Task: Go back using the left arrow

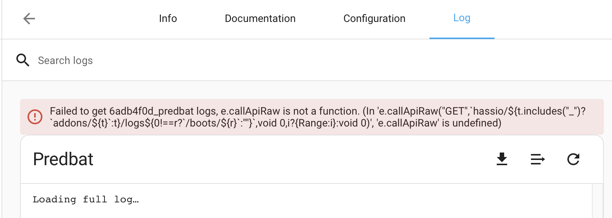Action: click(29, 18)
